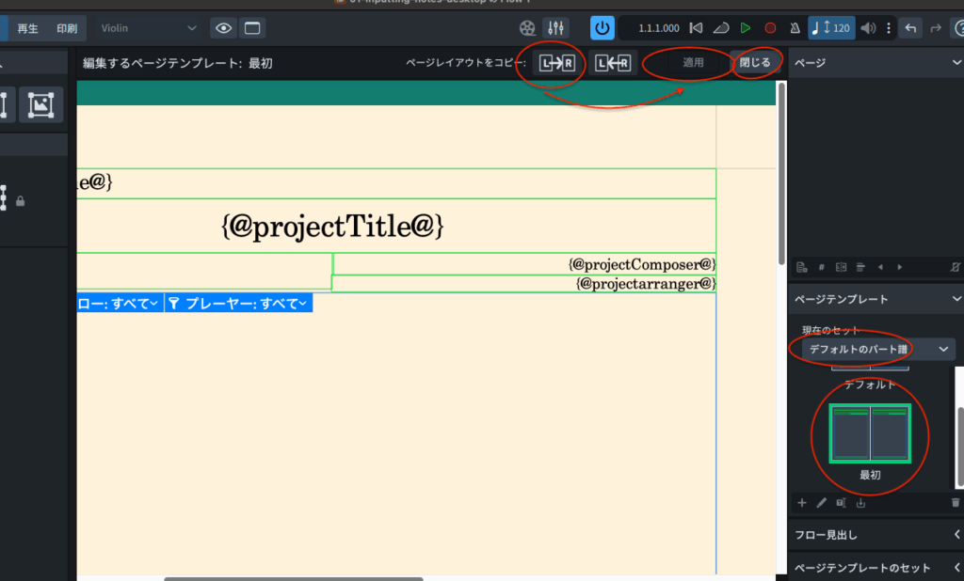The image size is (964, 581).
Task: Click the copy left-to-right page layout icon
Action: 557,63
